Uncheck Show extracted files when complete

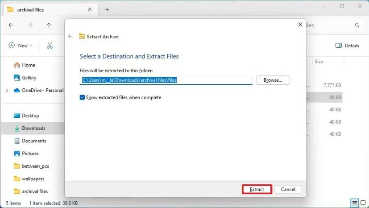click(x=82, y=97)
